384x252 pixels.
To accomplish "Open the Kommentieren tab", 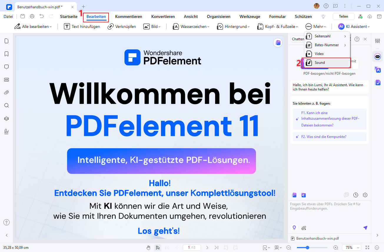I will (x=129, y=17).
